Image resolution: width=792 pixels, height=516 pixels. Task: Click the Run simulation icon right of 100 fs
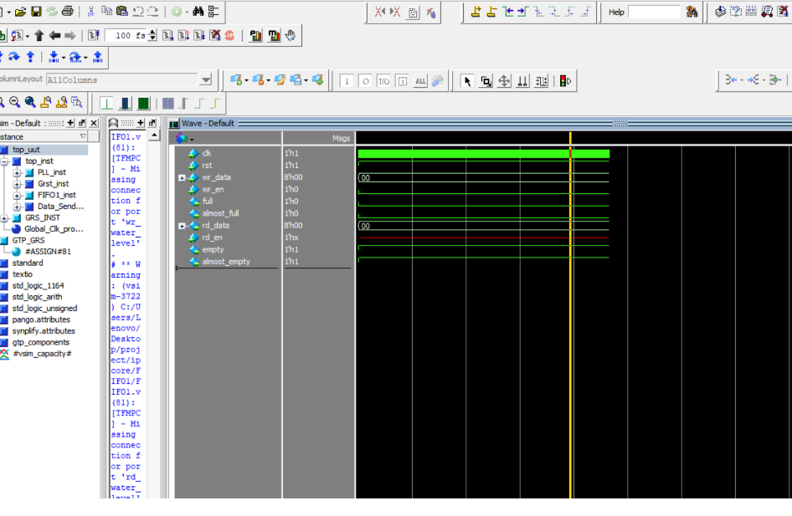[x=168, y=35]
